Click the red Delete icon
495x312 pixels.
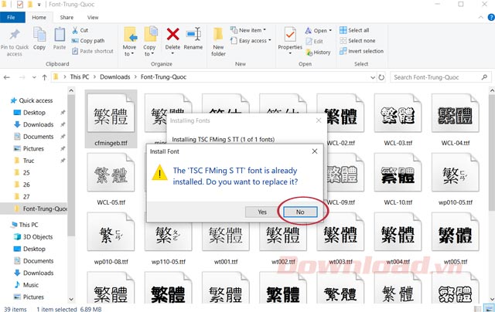(x=172, y=34)
